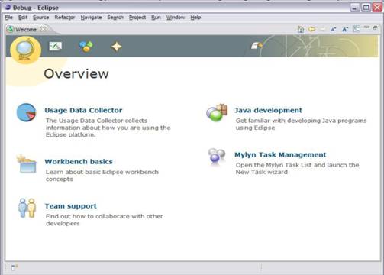Open the Mylyn Task Management link

pos(280,154)
